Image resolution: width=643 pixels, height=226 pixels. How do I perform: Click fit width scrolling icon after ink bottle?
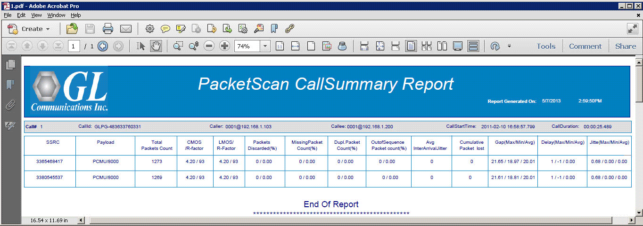(x=364, y=46)
